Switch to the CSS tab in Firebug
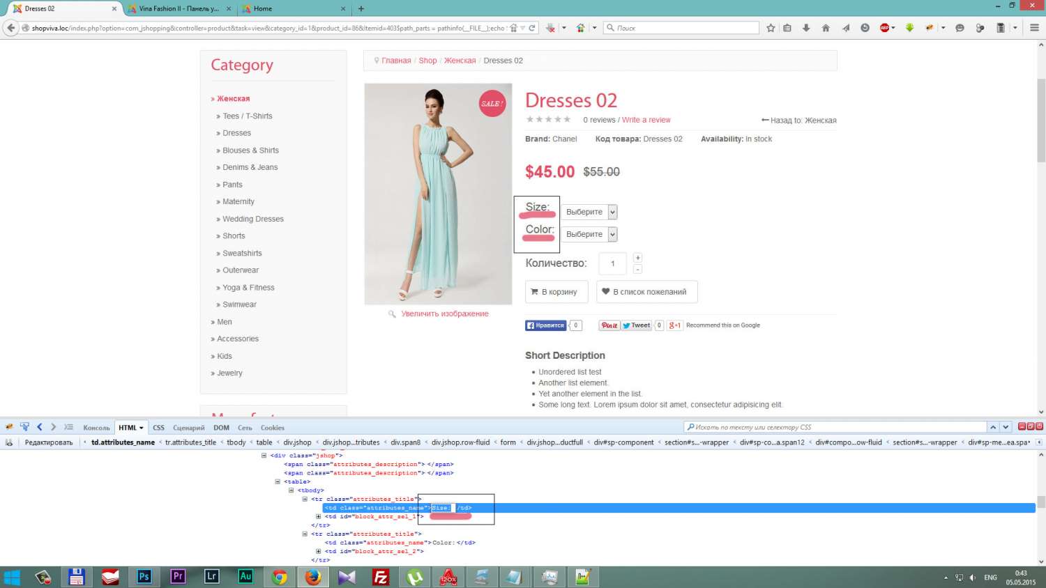Image resolution: width=1046 pixels, height=588 pixels. [x=158, y=428]
